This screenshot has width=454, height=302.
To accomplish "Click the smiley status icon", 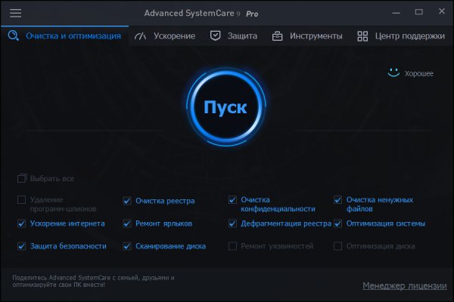I will click(393, 72).
